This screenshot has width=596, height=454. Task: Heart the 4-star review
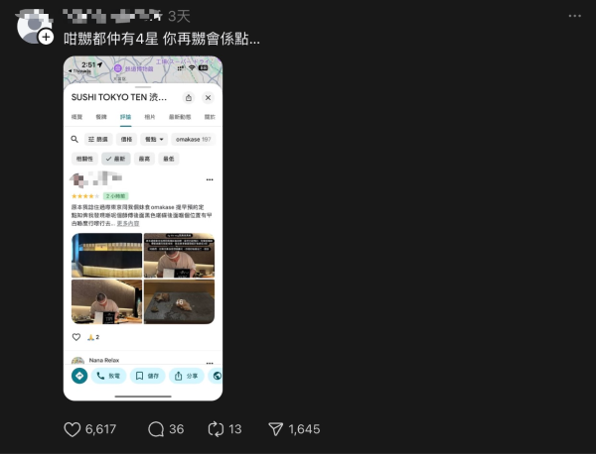click(x=76, y=337)
